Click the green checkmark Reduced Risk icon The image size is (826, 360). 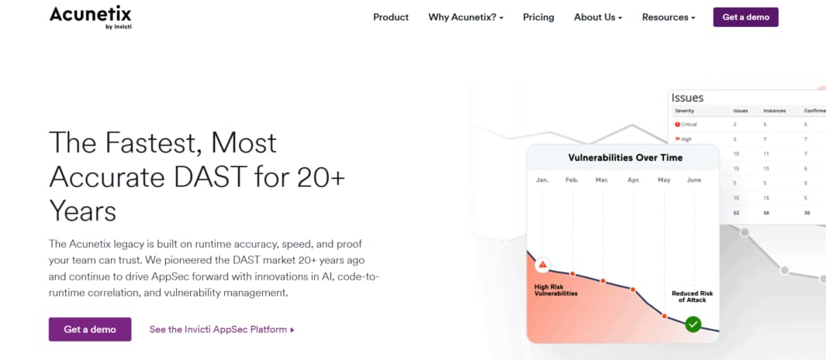click(x=693, y=324)
